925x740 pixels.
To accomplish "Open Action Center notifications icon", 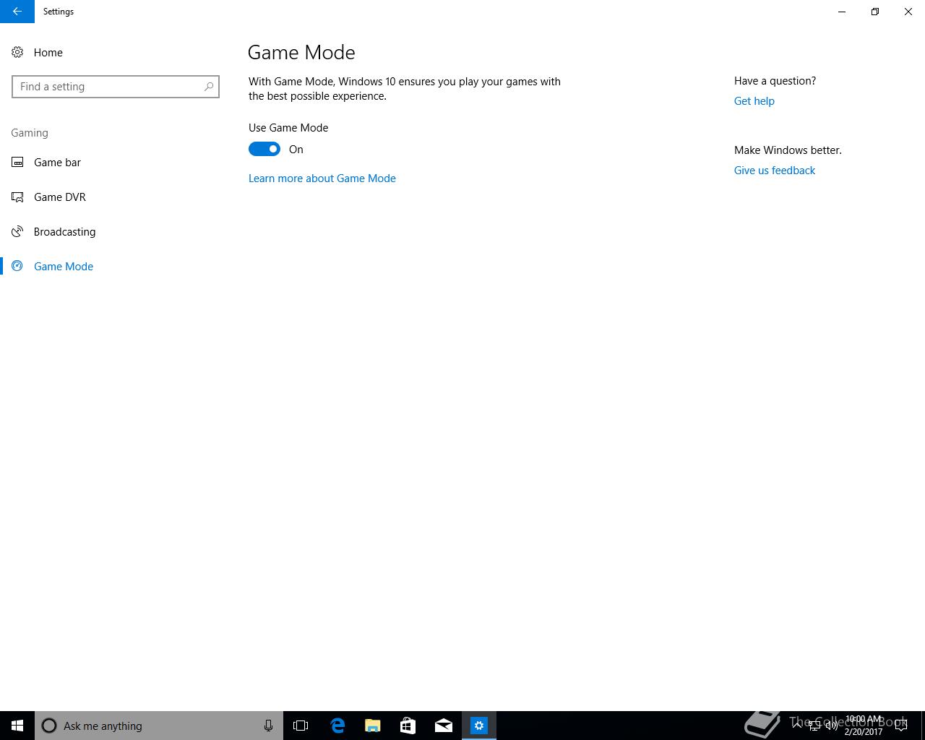I will point(901,726).
